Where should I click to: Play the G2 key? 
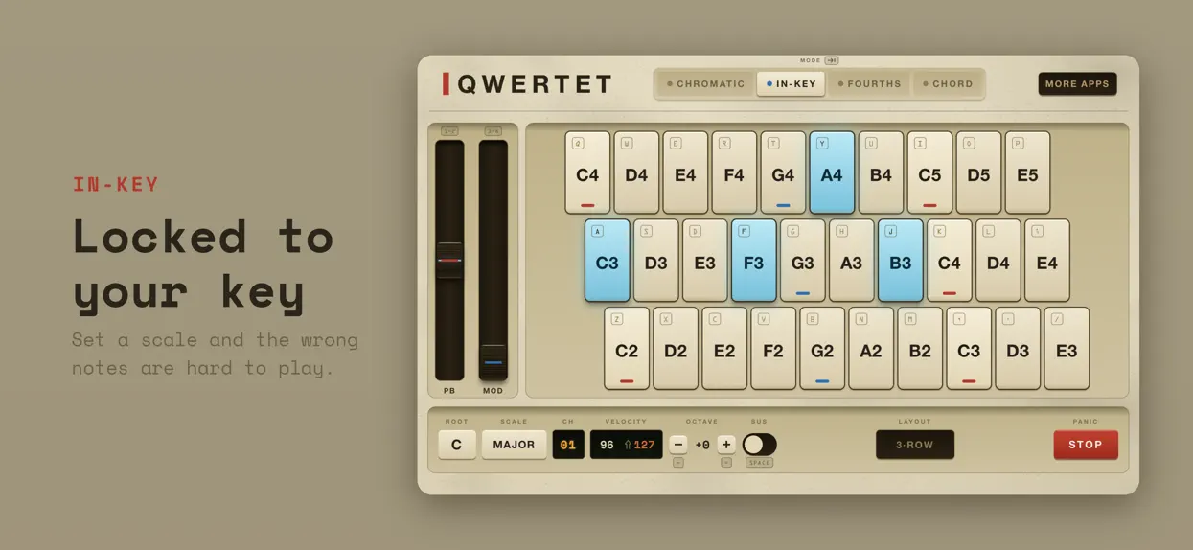point(822,349)
